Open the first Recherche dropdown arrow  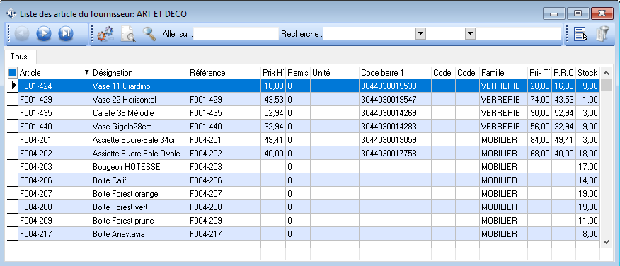tap(420, 34)
